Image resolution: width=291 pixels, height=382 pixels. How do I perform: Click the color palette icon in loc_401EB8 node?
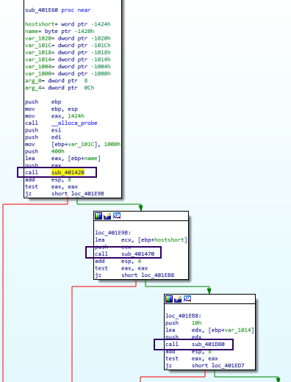coord(169,299)
